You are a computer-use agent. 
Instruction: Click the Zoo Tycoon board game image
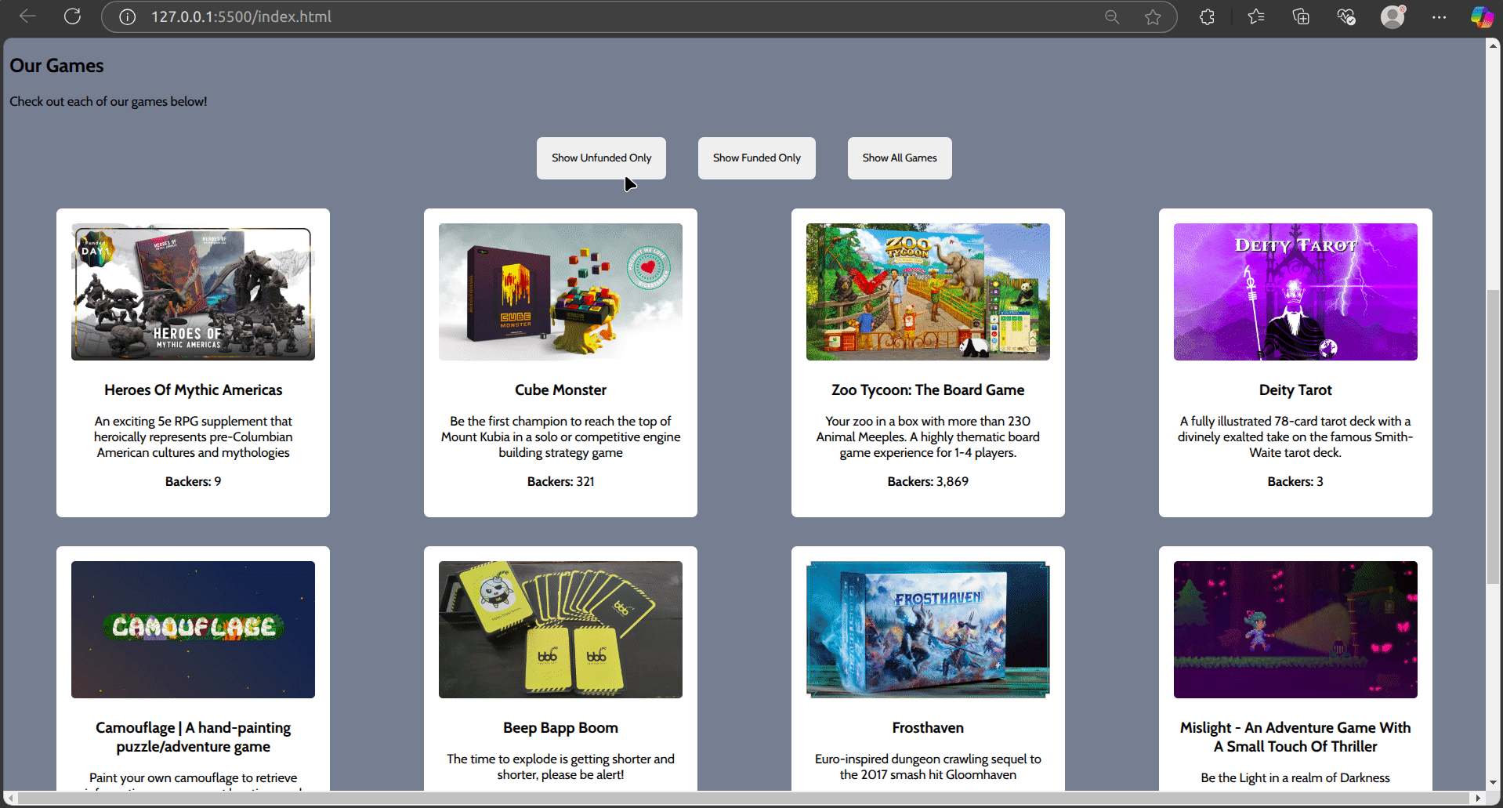point(928,292)
